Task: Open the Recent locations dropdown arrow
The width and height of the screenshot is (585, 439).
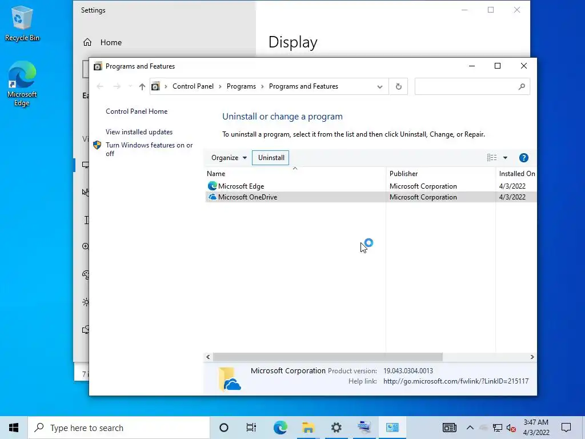Action: pyautogui.click(x=130, y=87)
